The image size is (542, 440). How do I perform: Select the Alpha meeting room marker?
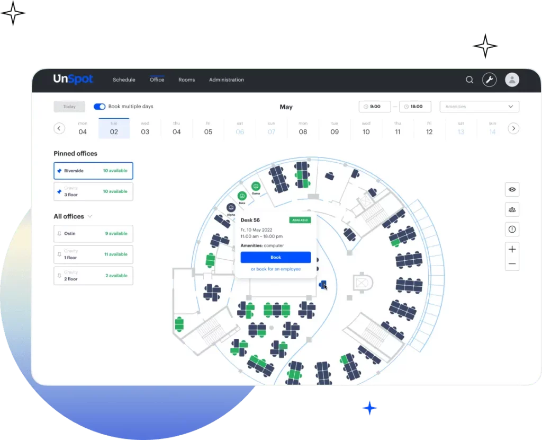tap(231, 208)
